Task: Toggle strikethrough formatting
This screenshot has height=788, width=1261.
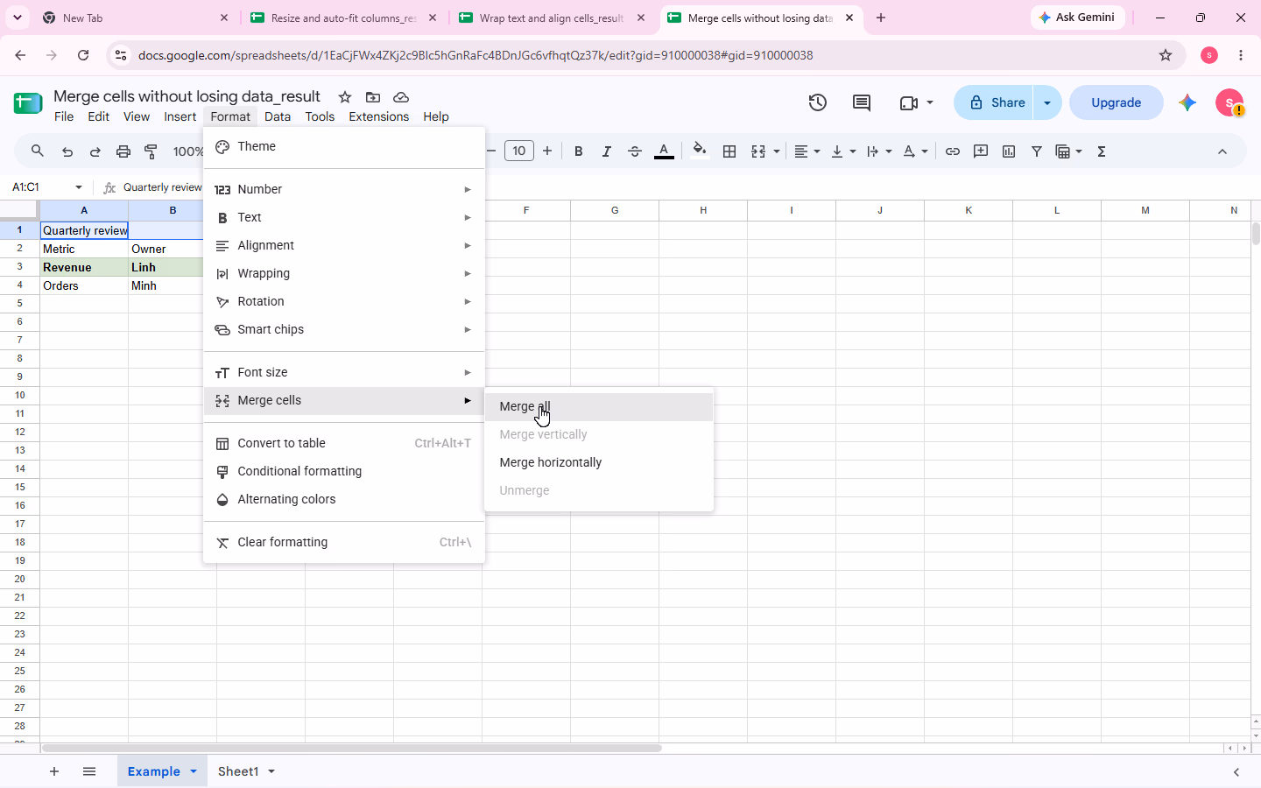Action: tap(635, 151)
